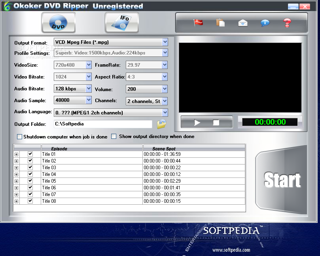
Task: Minimize the Okoker DVD Ripper window
Action: tap(293, 7)
